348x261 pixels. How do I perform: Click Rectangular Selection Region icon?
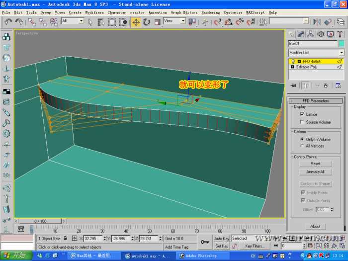(x=112, y=22)
